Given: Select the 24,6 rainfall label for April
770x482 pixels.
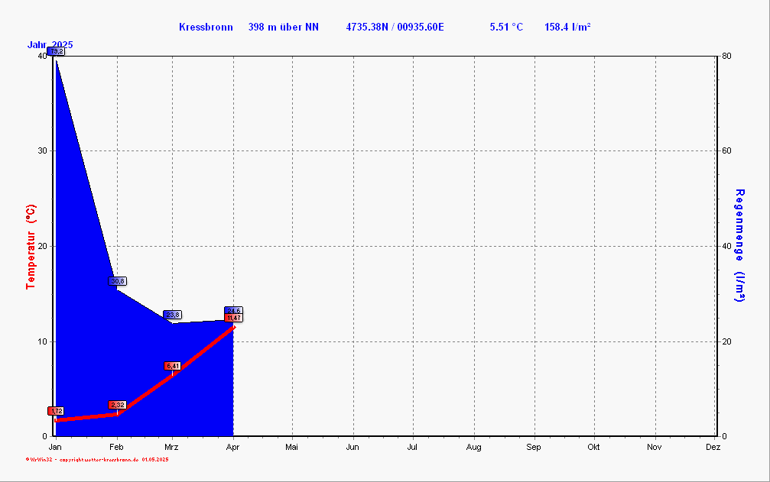Looking at the screenshot, I should 234,310.
